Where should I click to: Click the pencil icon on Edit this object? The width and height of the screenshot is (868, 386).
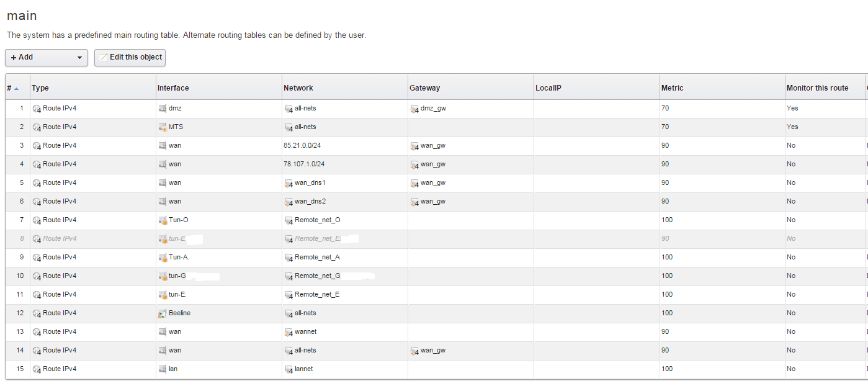tap(104, 57)
